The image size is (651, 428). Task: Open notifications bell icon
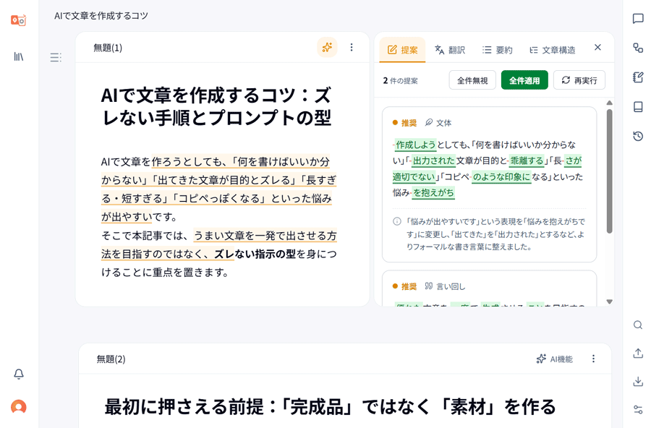point(19,374)
